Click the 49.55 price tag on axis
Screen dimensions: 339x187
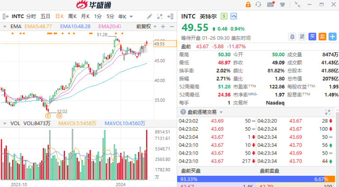(x=165, y=44)
